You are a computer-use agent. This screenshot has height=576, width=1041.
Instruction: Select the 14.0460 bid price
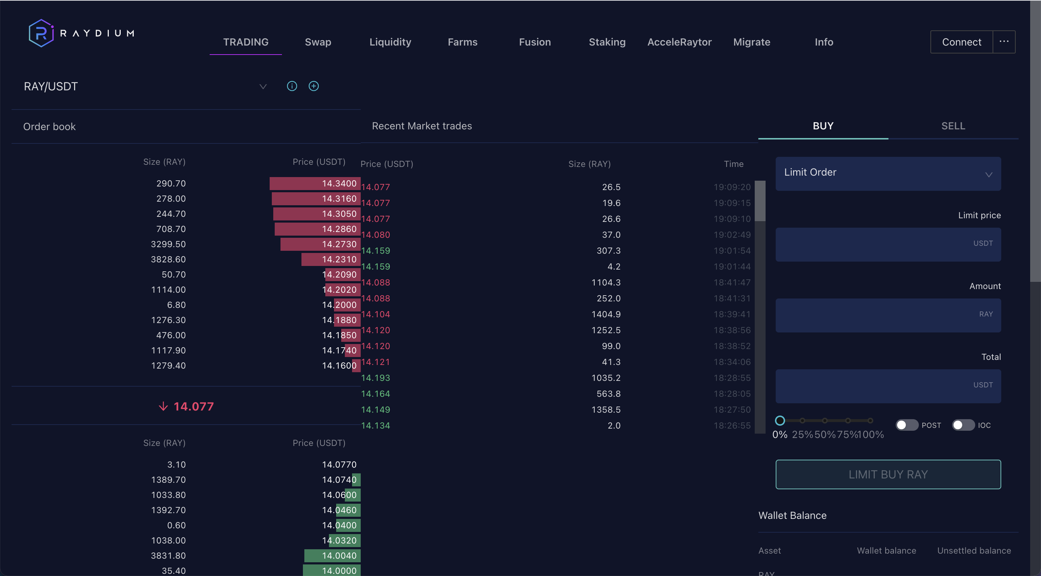click(x=339, y=510)
